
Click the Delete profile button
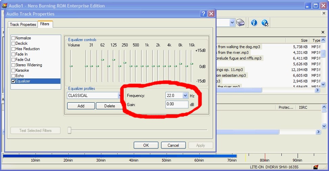tap(109, 106)
